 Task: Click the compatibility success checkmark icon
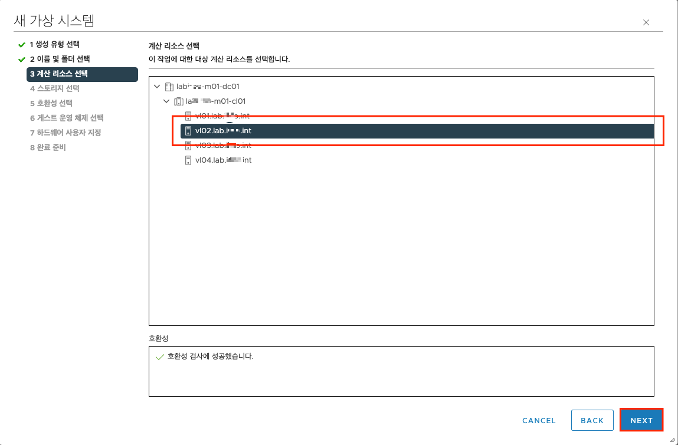(x=159, y=357)
